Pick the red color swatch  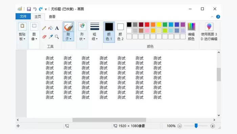click(147, 24)
